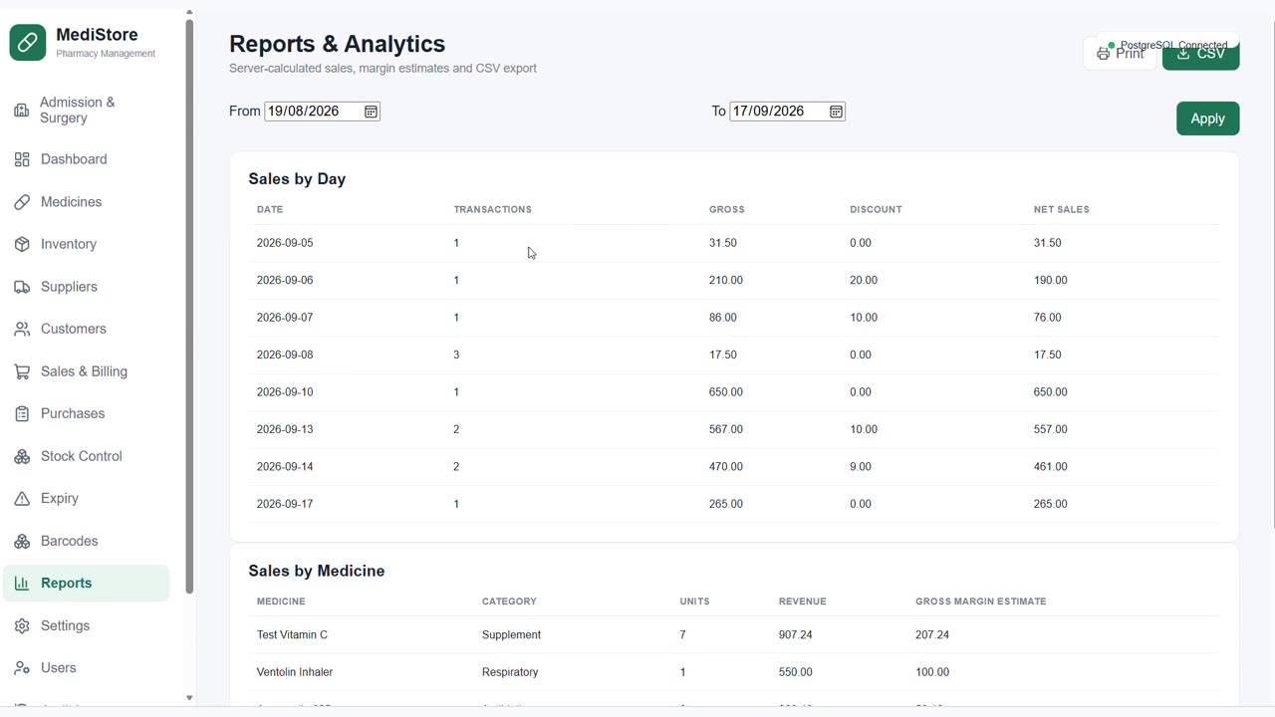Select the Purchases clipboard icon

(x=22, y=413)
